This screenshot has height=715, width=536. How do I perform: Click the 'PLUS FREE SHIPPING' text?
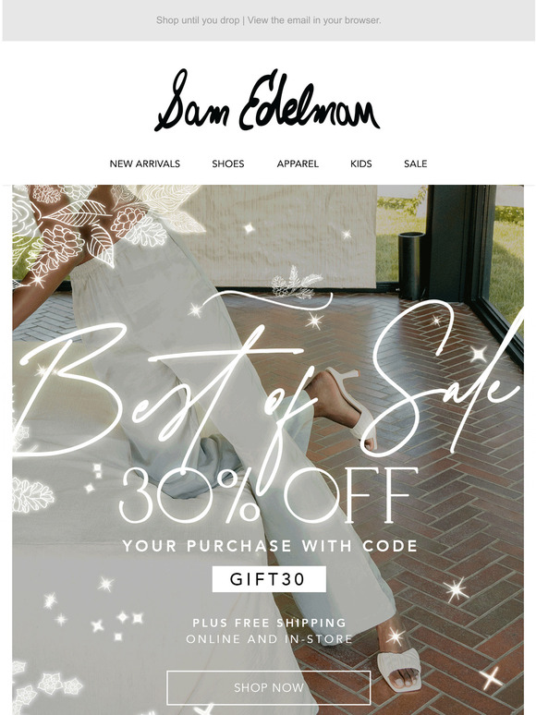click(x=269, y=623)
